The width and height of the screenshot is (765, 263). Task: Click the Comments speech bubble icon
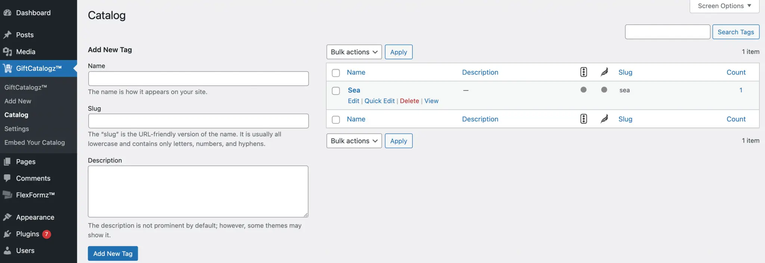pyautogui.click(x=7, y=178)
